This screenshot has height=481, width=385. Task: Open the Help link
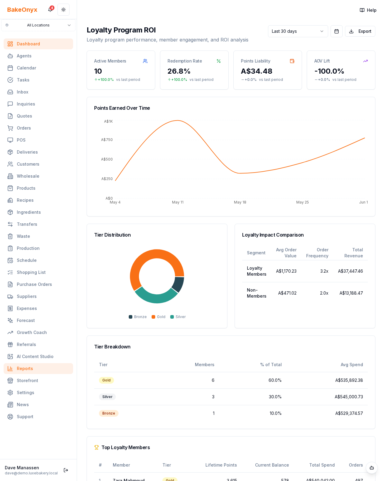(368, 10)
